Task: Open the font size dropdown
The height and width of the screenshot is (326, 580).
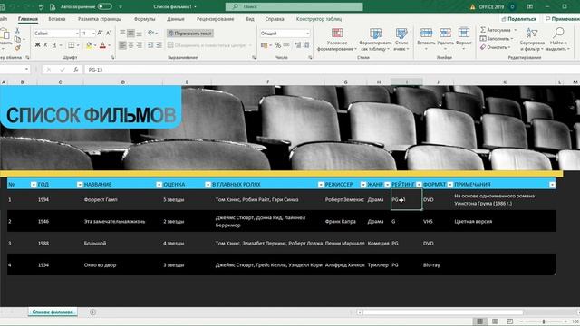Action: tap(92, 34)
